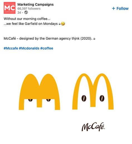Open the #Mcdonalds hashtag
This screenshot has width=132, height=144.
29,48
